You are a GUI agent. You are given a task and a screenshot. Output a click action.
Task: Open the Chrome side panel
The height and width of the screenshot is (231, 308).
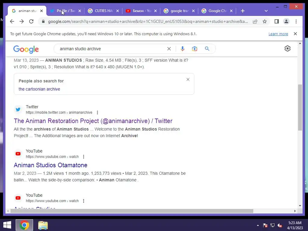click(x=277, y=21)
